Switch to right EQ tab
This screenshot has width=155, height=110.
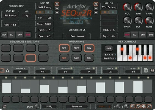click(x=135, y=35)
